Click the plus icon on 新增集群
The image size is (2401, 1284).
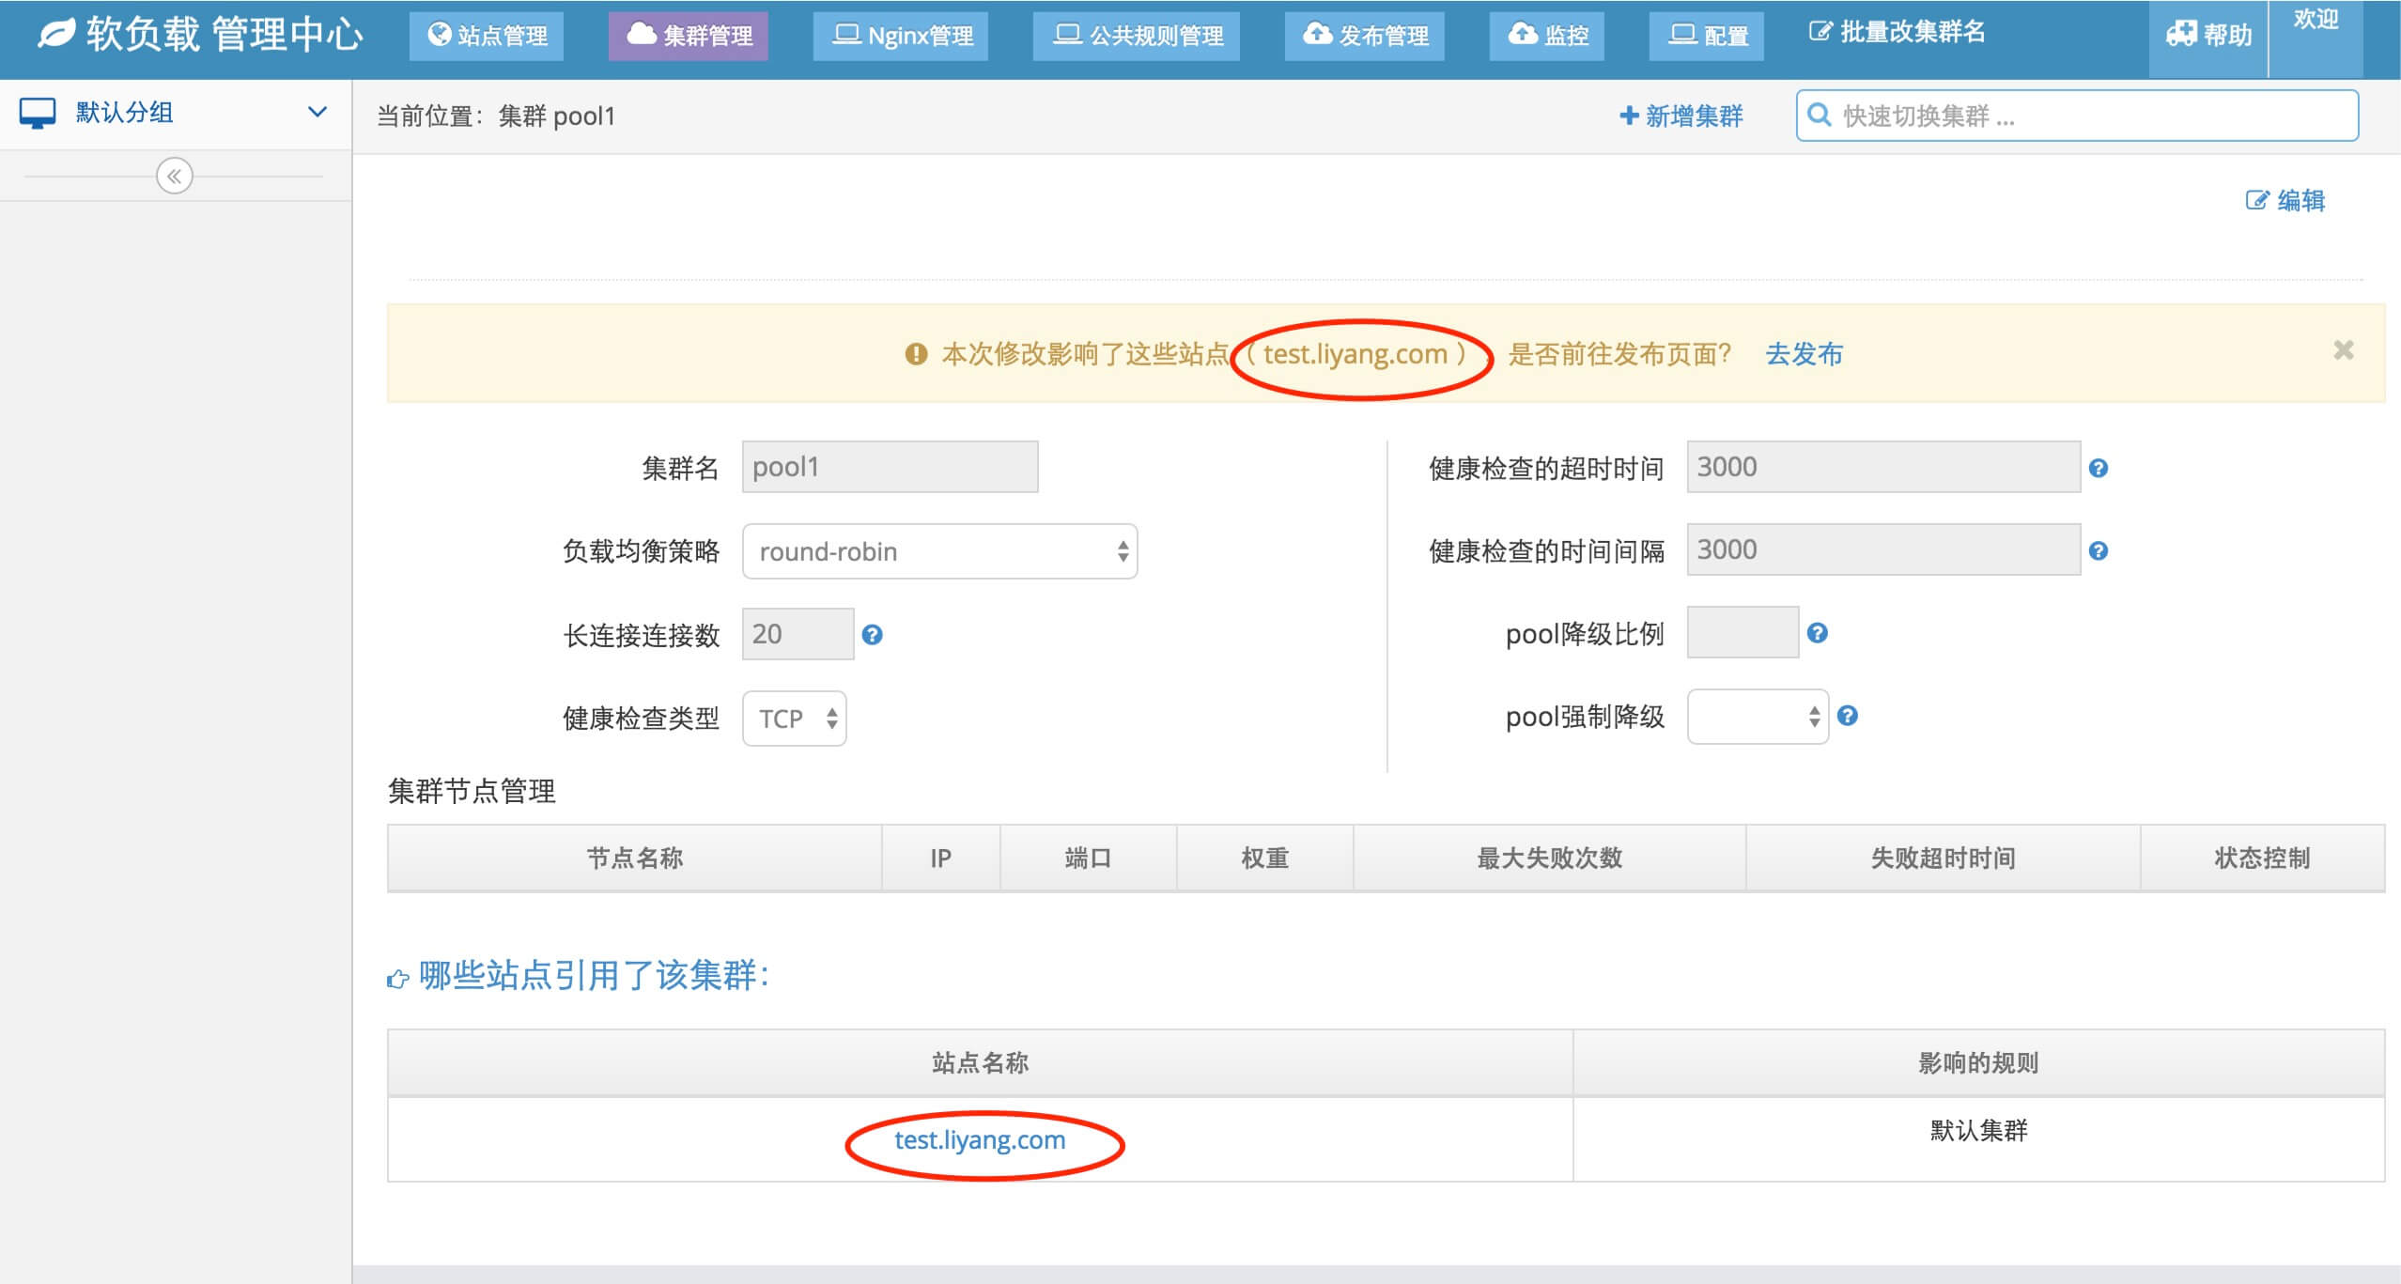pos(1629,116)
